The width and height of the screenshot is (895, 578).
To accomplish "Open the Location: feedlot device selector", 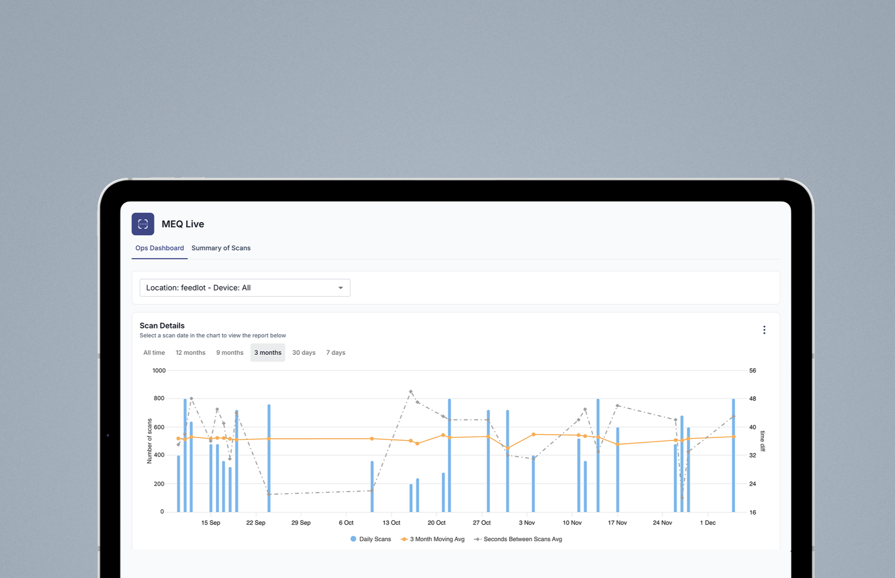I will tap(245, 288).
